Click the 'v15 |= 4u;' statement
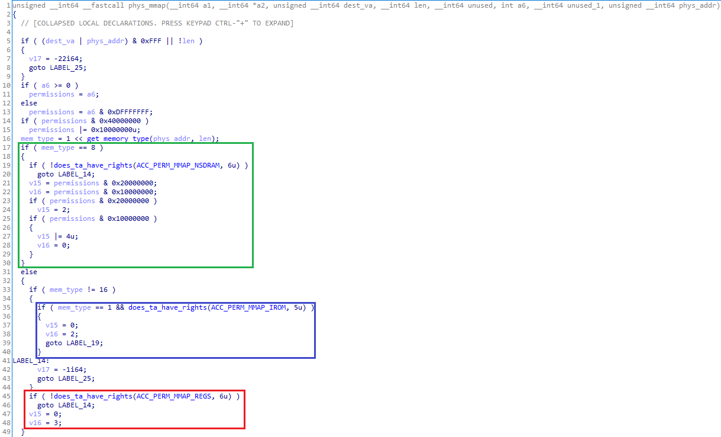Image resolution: width=721 pixels, height=437 pixels. click(58, 236)
